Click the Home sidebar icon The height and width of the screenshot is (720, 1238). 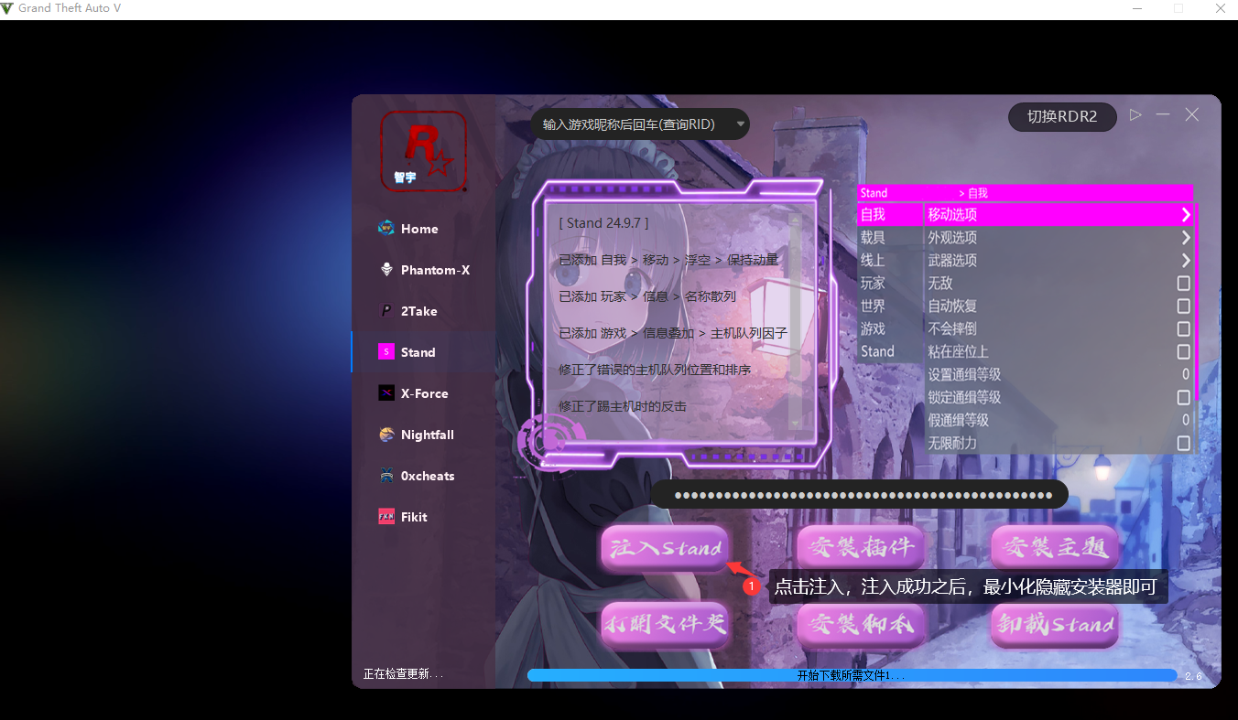386,229
